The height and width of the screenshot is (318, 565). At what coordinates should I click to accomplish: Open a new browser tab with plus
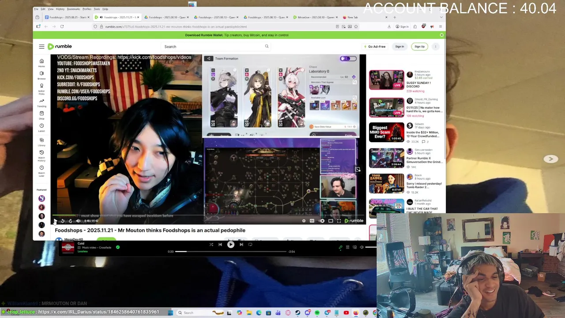(395, 17)
